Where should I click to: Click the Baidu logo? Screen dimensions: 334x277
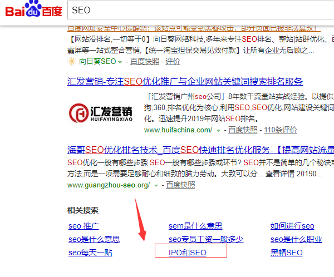[x=33, y=9]
